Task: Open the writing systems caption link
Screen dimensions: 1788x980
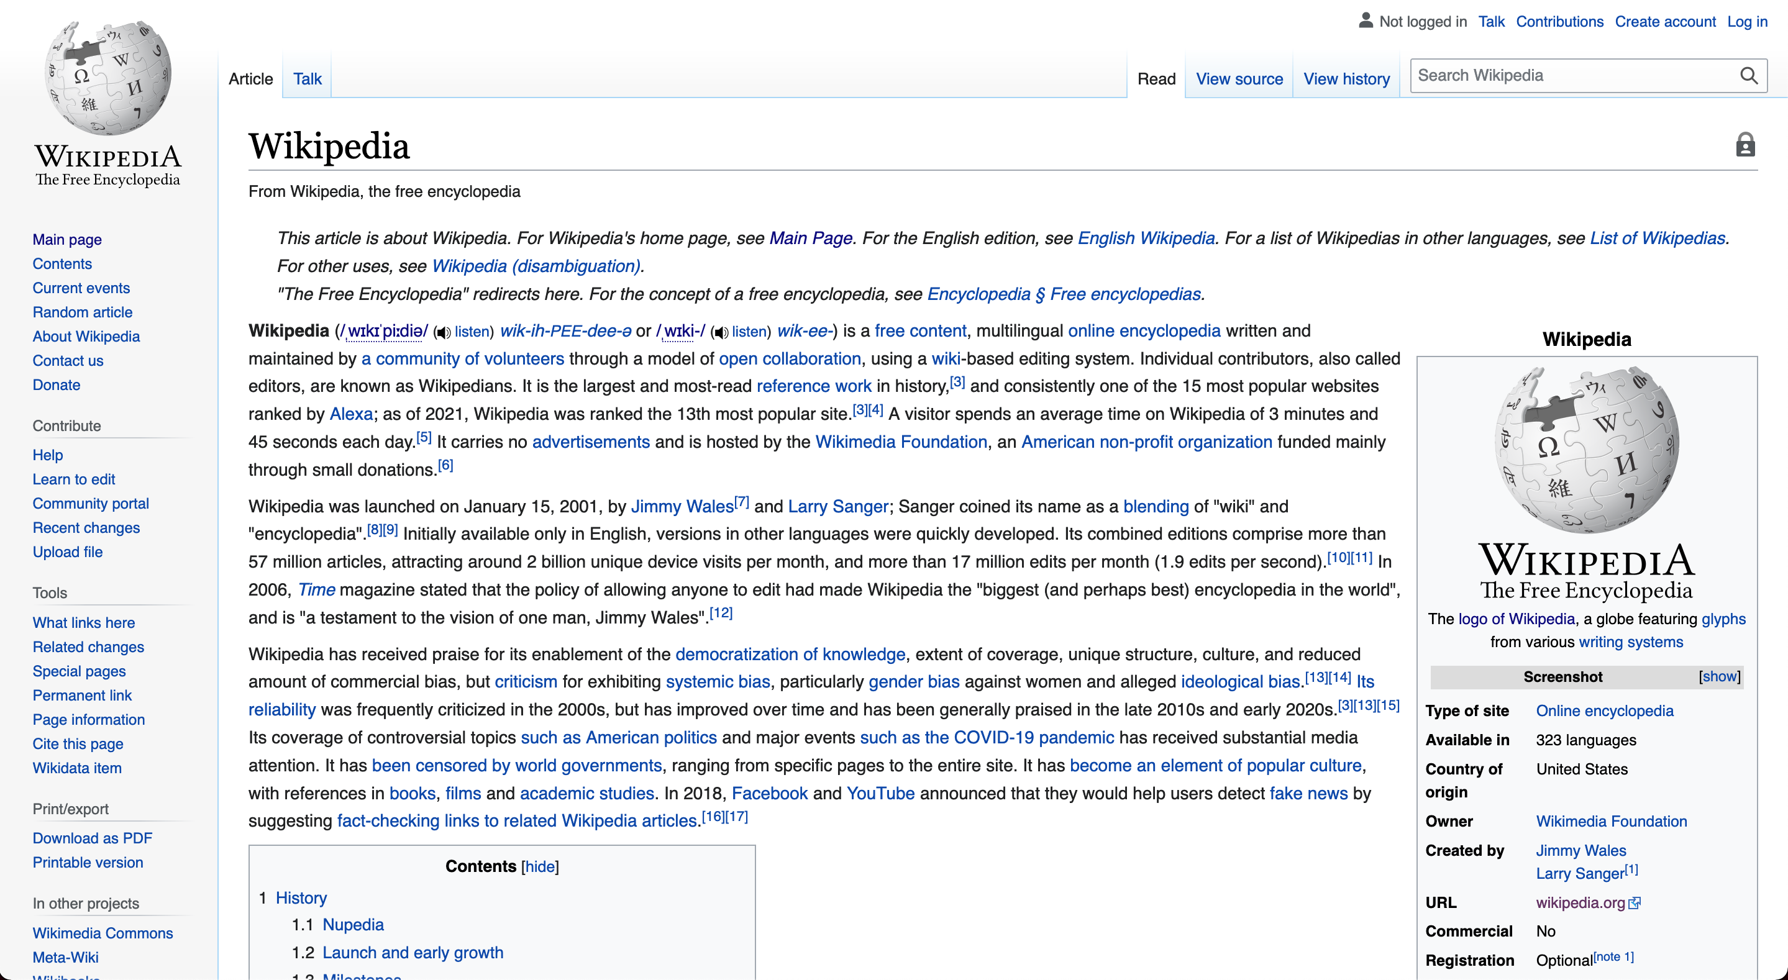Action: click(1630, 642)
